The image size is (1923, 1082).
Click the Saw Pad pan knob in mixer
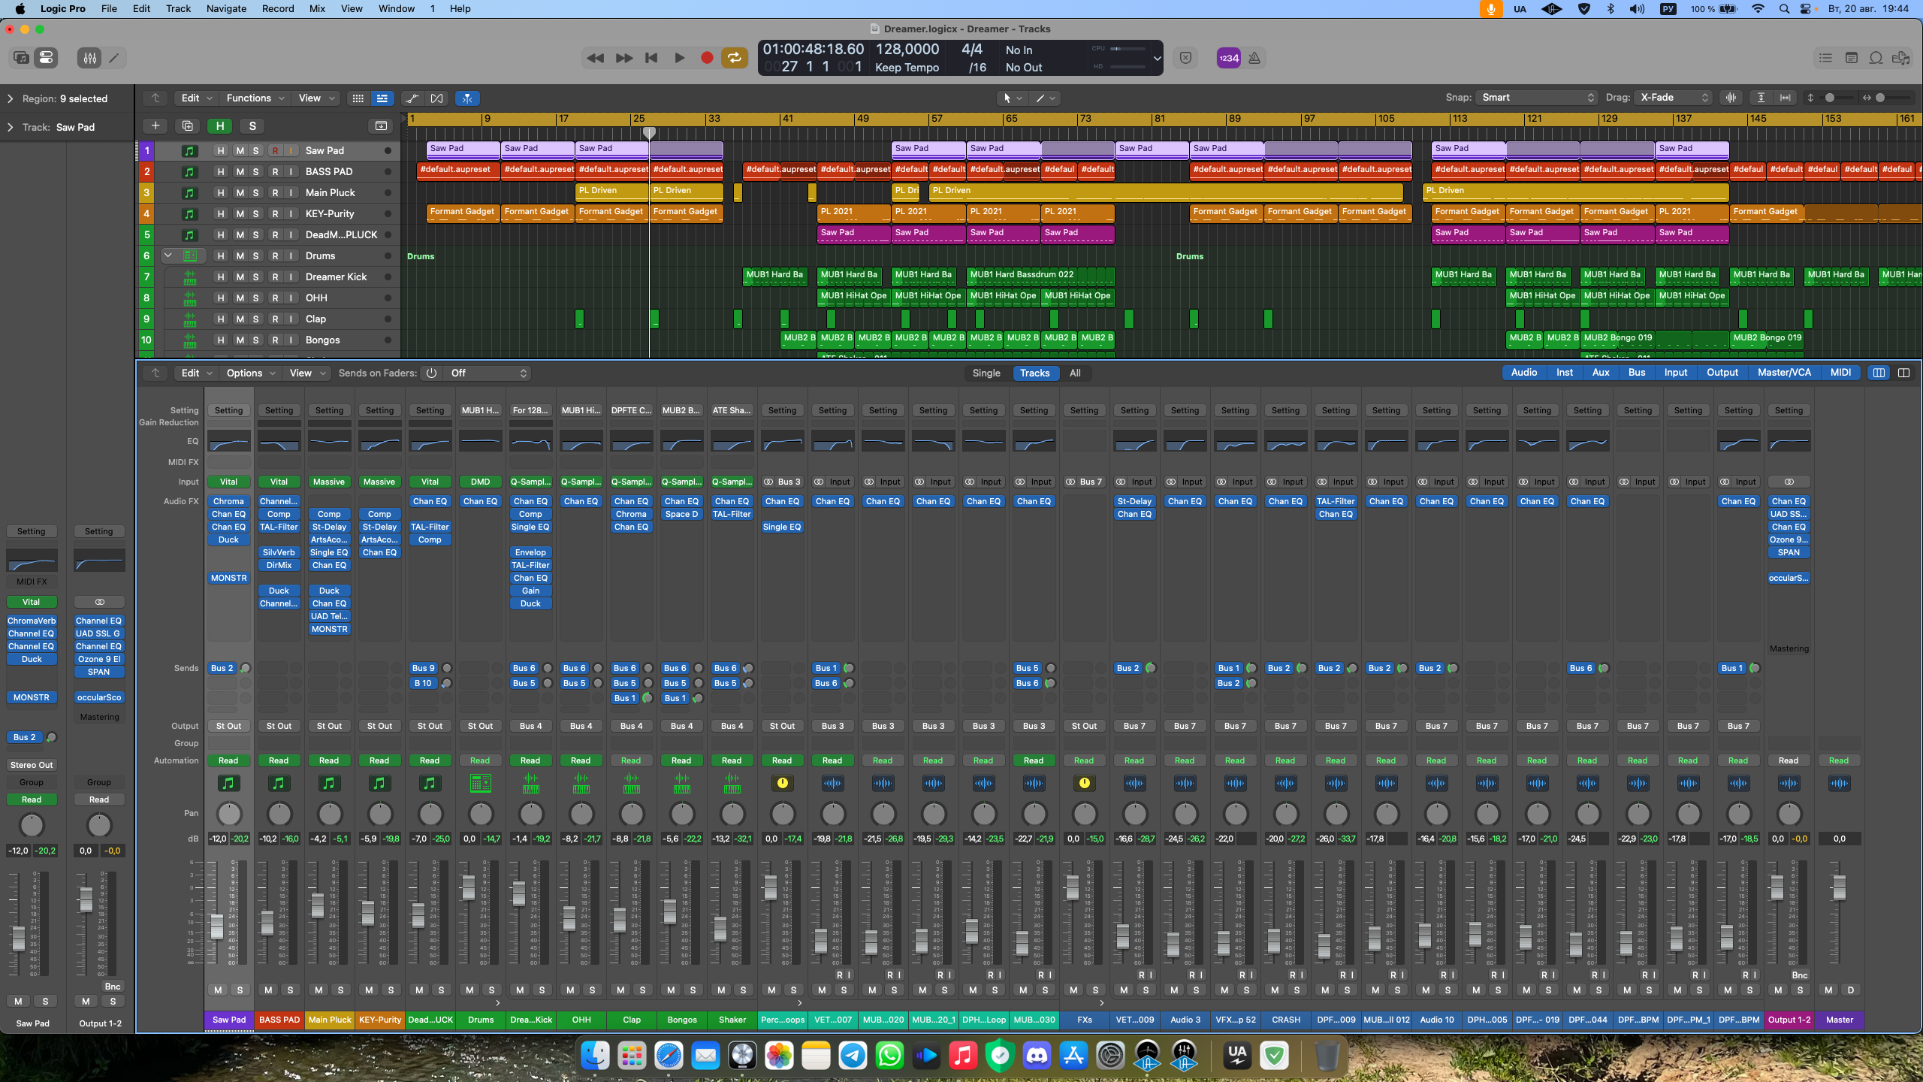pyautogui.click(x=229, y=813)
